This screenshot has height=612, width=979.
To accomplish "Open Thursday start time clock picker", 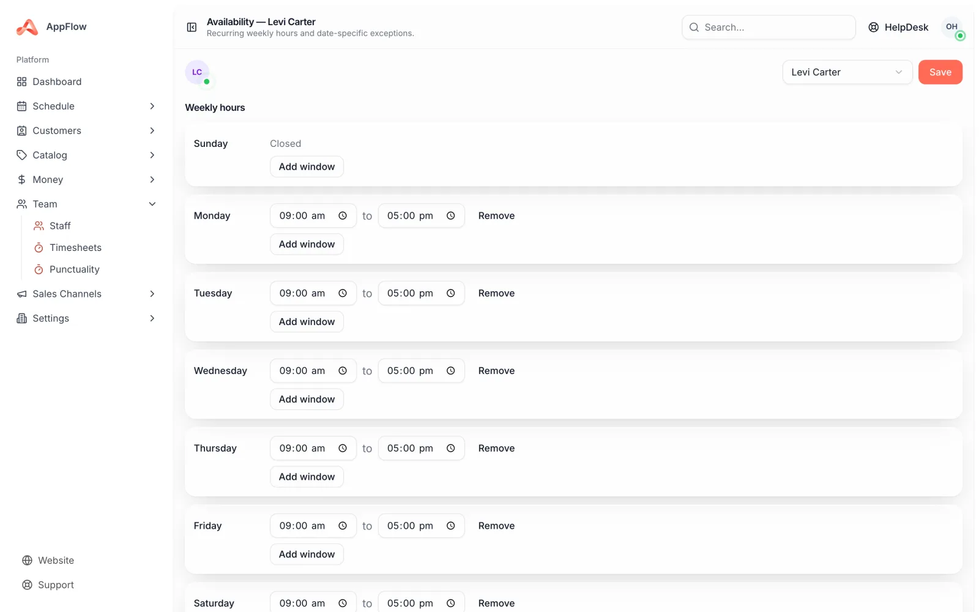I will [x=343, y=448].
